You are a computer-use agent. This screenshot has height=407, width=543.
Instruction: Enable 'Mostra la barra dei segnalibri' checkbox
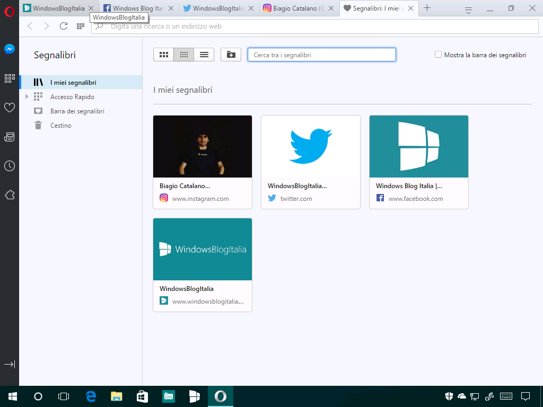[x=438, y=55]
